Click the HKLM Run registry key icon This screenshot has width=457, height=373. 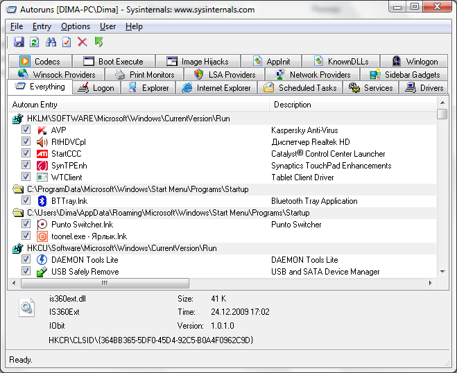coord(18,119)
